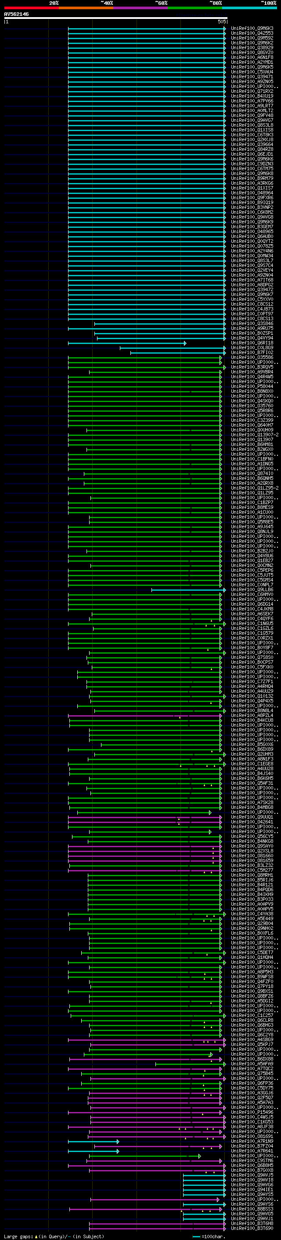Select the UniRef100_A6N1F8 hit label
The image size is (281, 1240).
tap(252, 57)
